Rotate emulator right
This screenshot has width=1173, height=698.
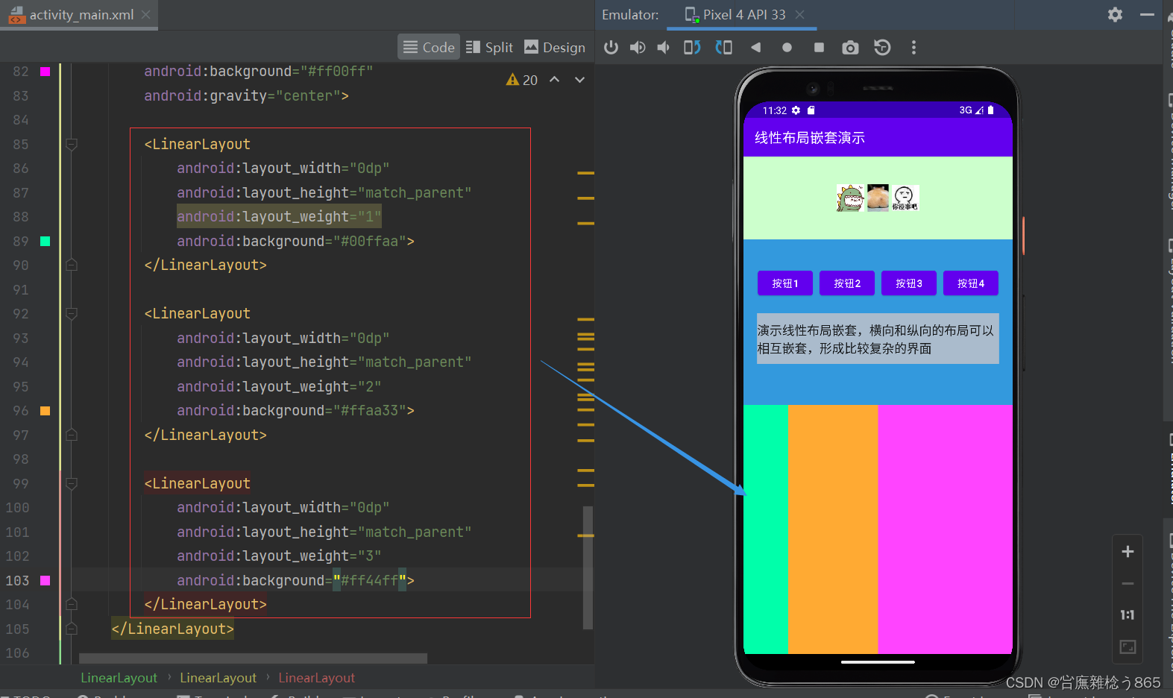[x=723, y=48]
